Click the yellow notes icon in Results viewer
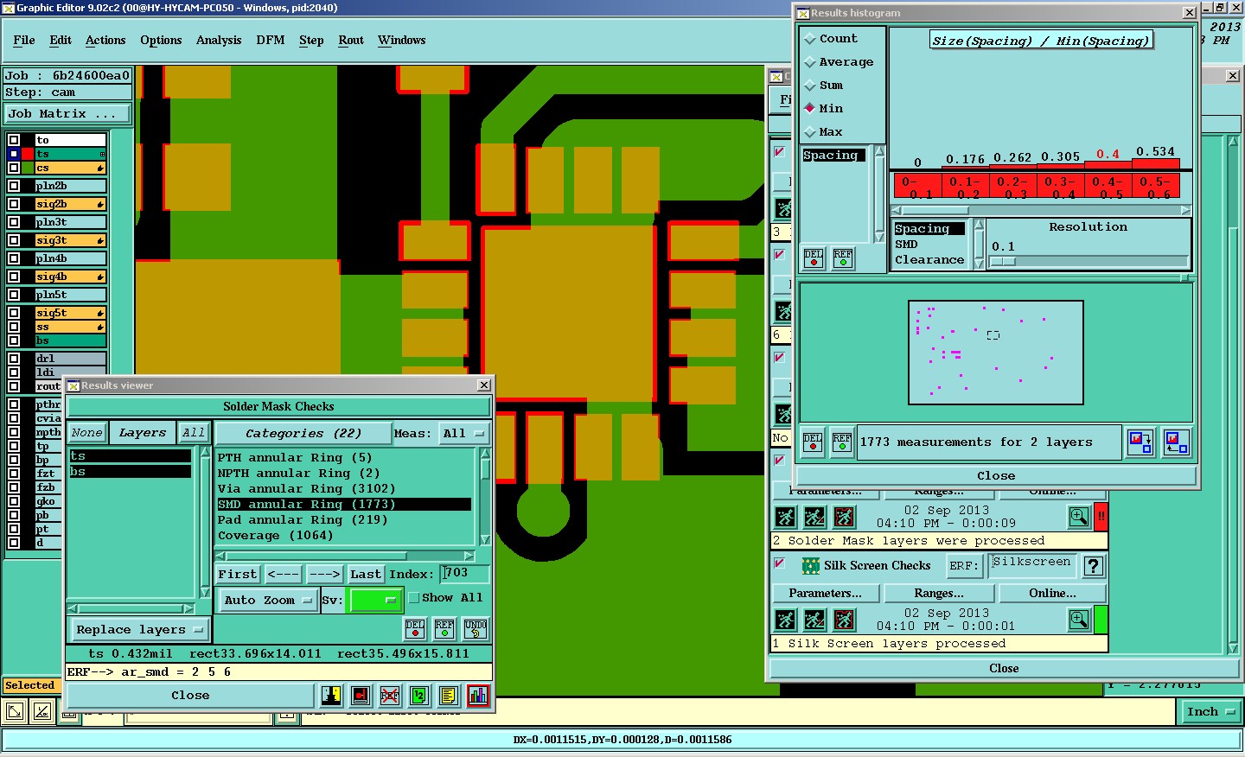 448,696
